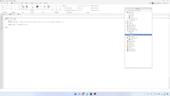The height and width of the screenshot is (96, 170).
Task: Click the Windows Start icon on the taskbar
Action: (75, 94)
